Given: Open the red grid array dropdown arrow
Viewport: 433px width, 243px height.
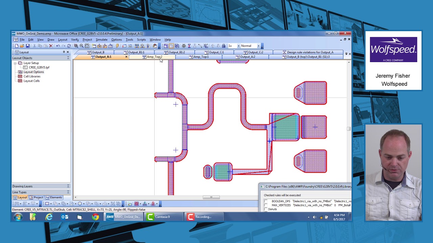Looking at the screenshot, I should coord(140,204).
